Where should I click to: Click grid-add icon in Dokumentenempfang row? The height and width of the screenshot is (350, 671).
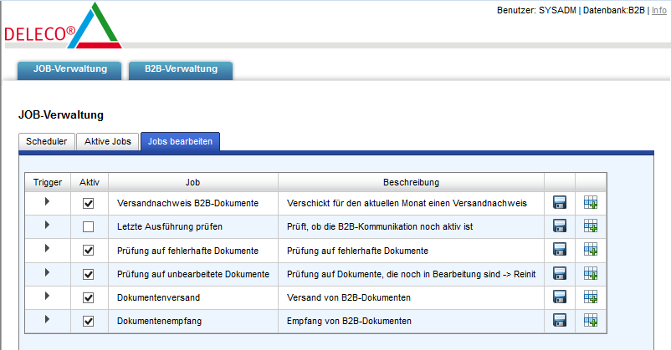(x=591, y=320)
